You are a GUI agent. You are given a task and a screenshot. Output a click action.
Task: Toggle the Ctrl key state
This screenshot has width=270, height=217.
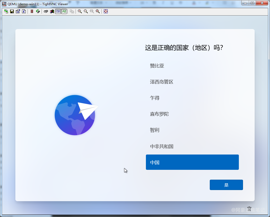(x=58, y=11)
